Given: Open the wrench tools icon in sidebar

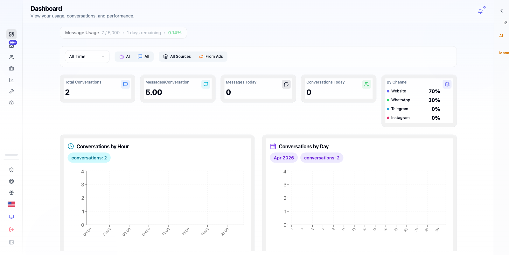Looking at the screenshot, I should click(11, 91).
